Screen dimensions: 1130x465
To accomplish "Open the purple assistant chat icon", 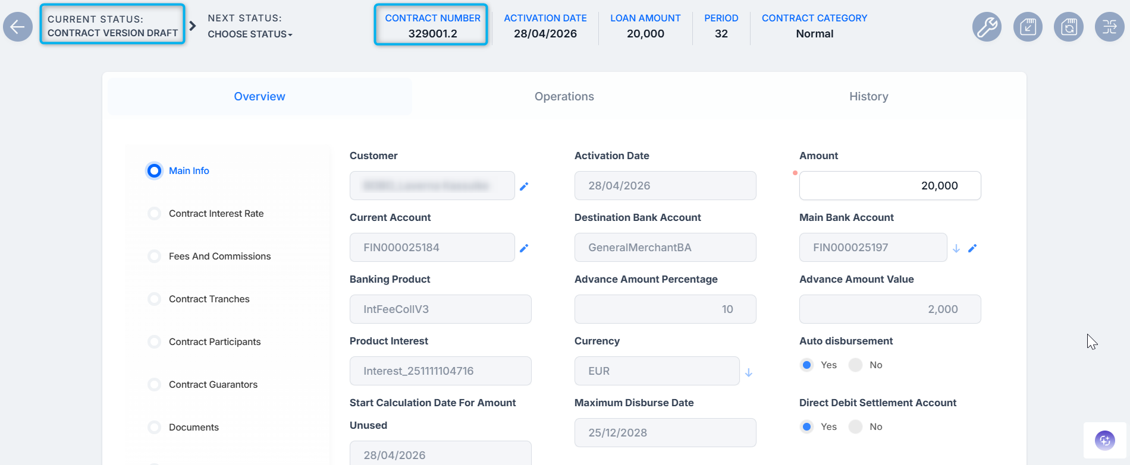I will click(1105, 440).
